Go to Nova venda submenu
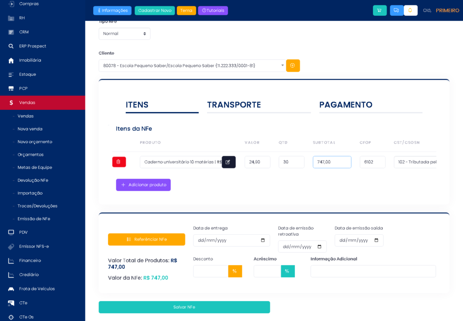Viewport: 463px width, 321px height. [30, 129]
